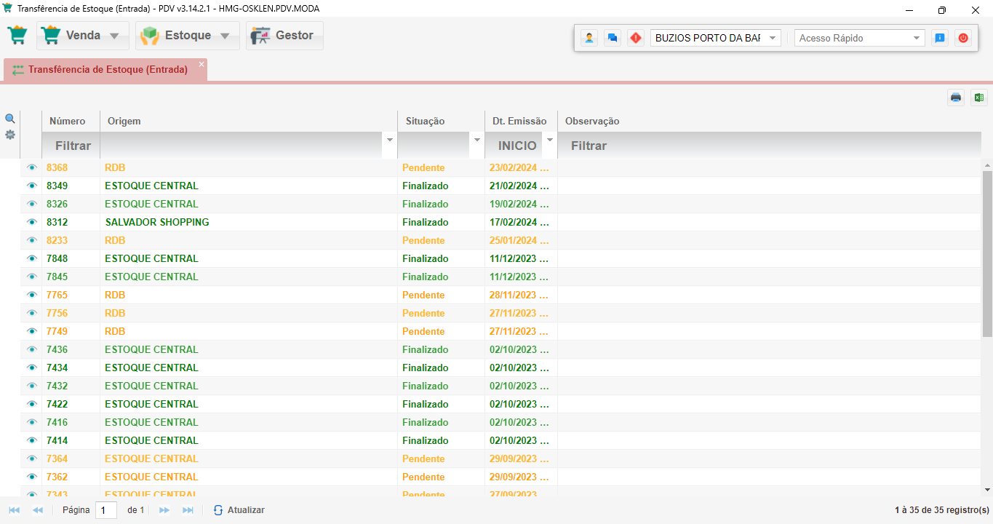Click the magnifier search icon beside grid

point(10,119)
